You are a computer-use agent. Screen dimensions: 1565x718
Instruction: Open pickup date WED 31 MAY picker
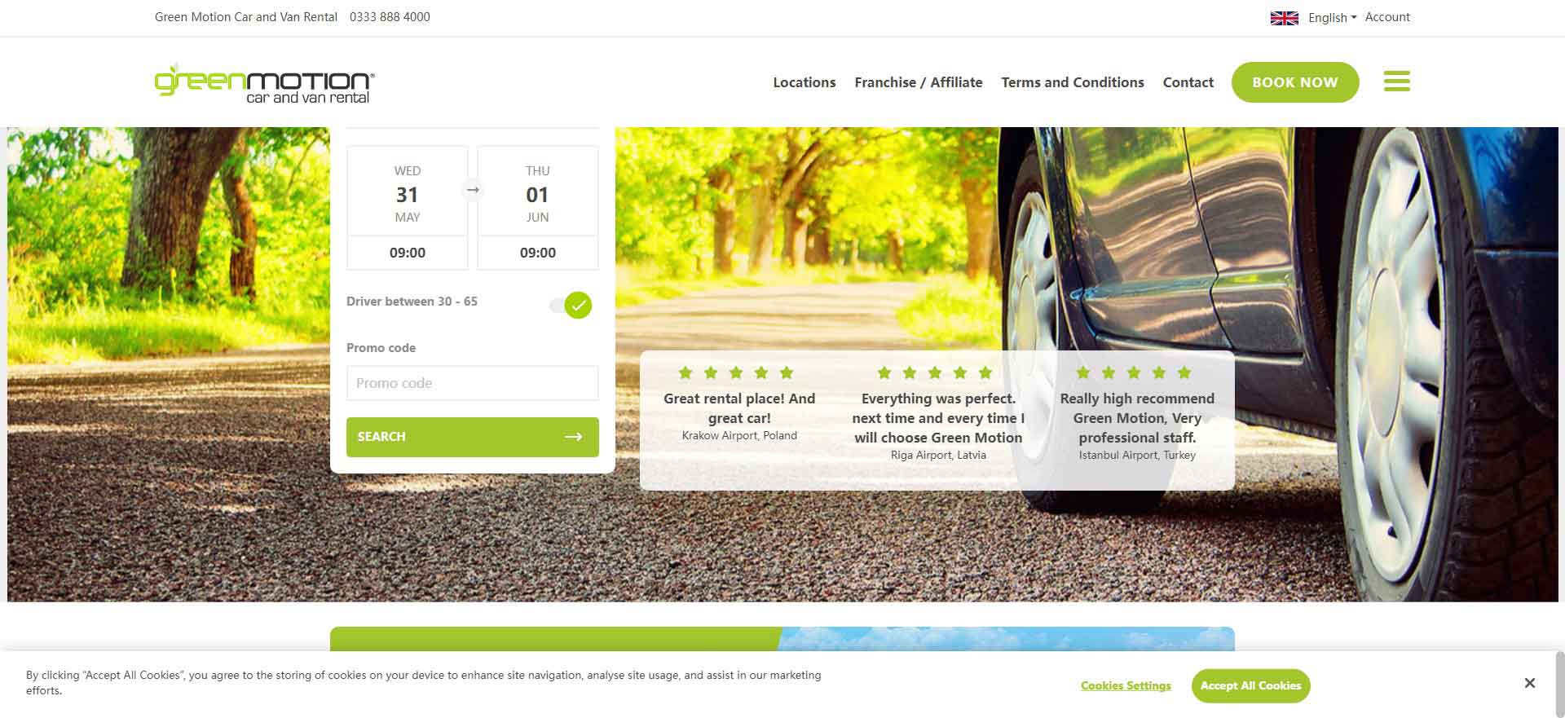(x=408, y=192)
